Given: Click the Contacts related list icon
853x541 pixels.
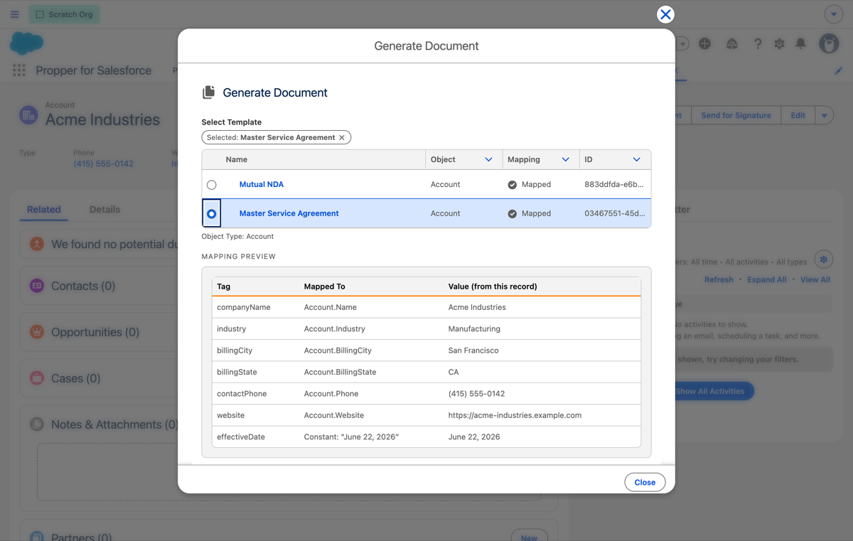Looking at the screenshot, I should (37, 286).
